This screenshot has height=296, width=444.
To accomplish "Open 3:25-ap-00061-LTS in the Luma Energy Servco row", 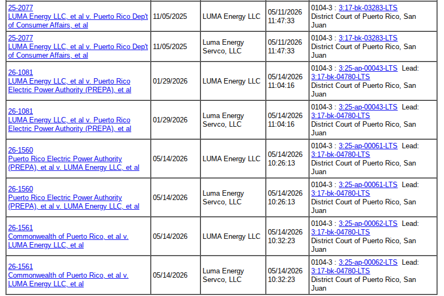I will 368,184.
